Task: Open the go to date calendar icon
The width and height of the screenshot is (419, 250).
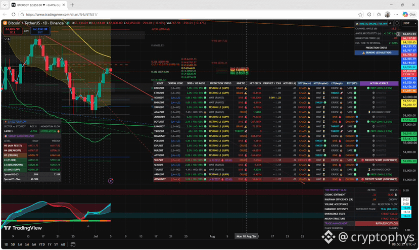Action: [73, 244]
